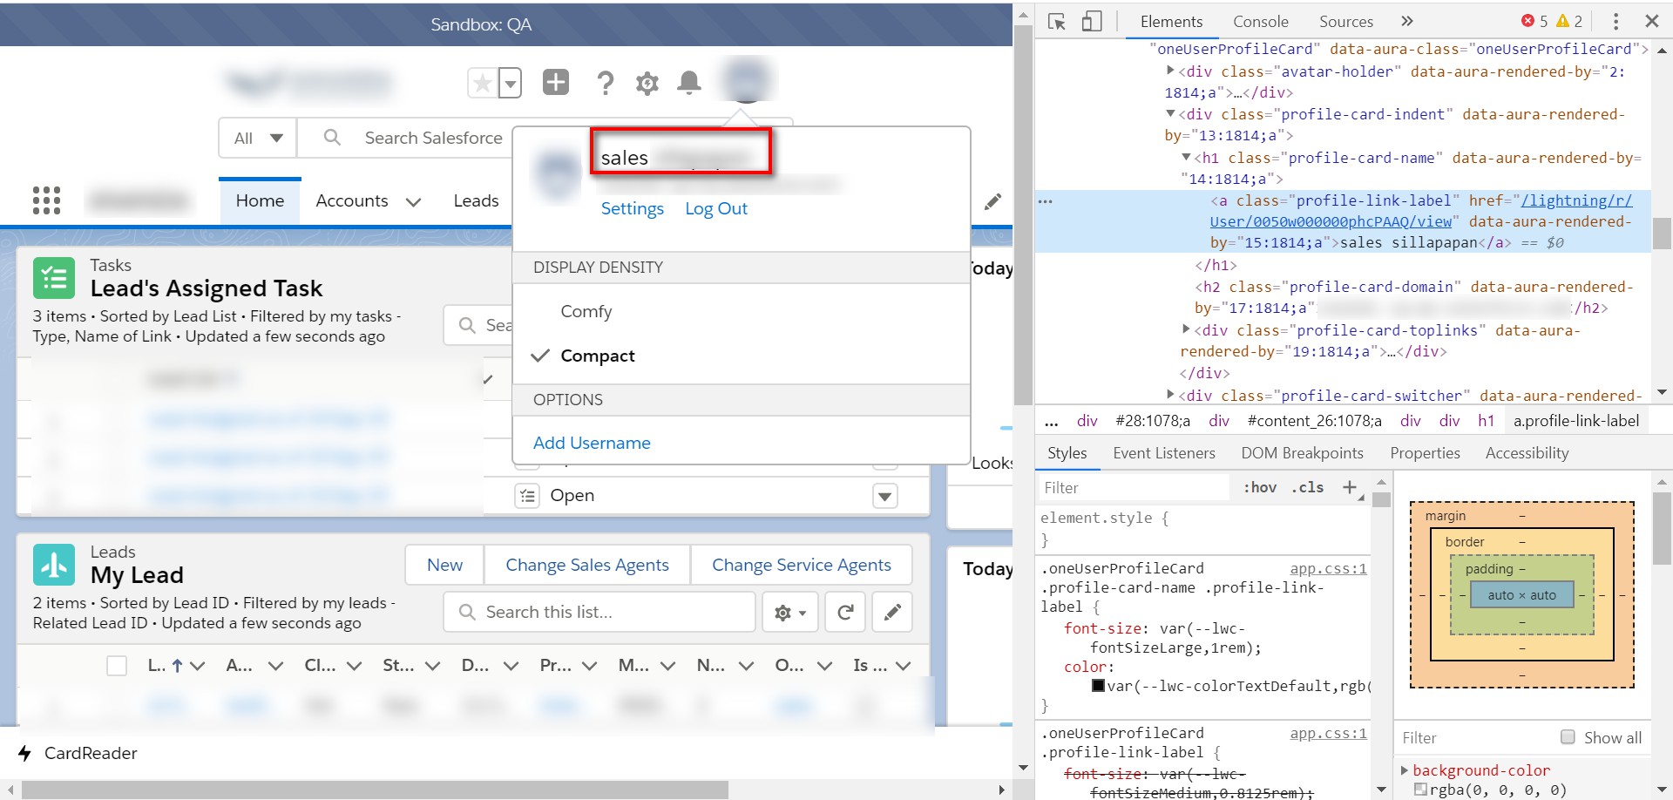Click the refresh icon on My Lead list
Viewport: 1673px width, 800px height.
[843, 612]
